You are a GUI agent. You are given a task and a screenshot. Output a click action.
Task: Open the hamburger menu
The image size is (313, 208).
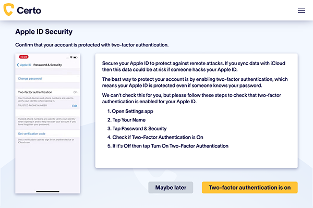pyautogui.click(x=301, y=10)
